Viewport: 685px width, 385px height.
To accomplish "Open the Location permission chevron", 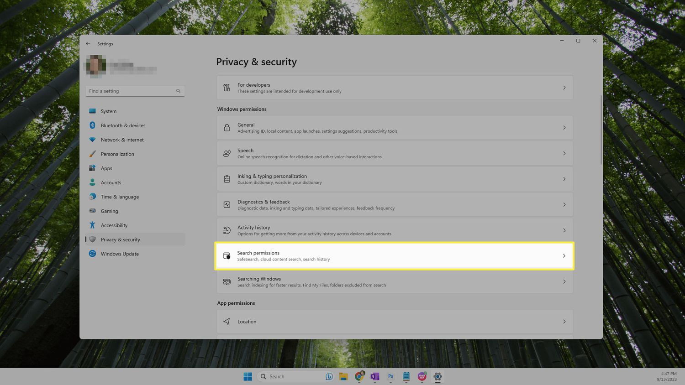I will point(564,322).
